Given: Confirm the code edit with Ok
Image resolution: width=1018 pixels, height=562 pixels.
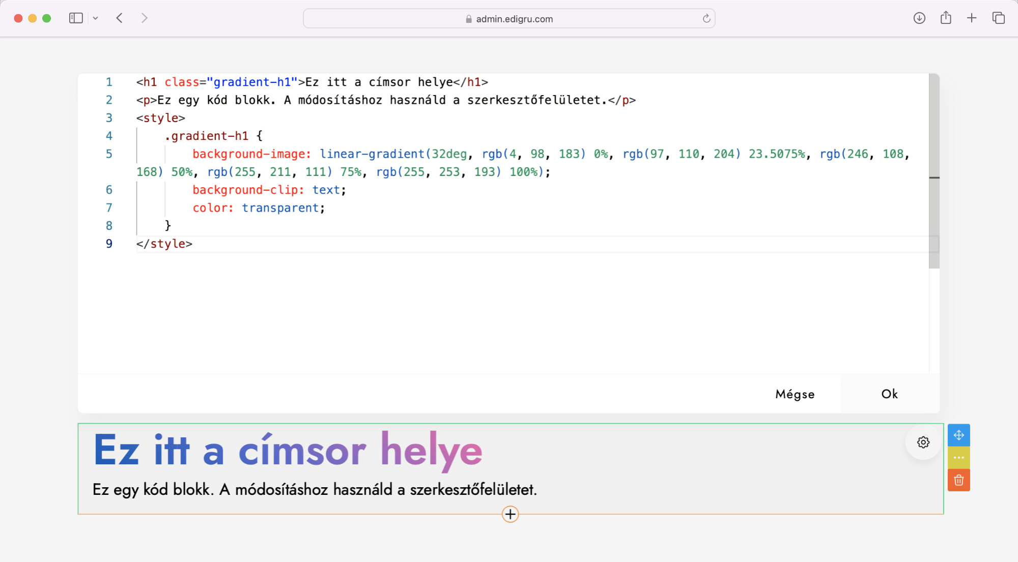Looking at the screenshot, I should coord(889,394).
